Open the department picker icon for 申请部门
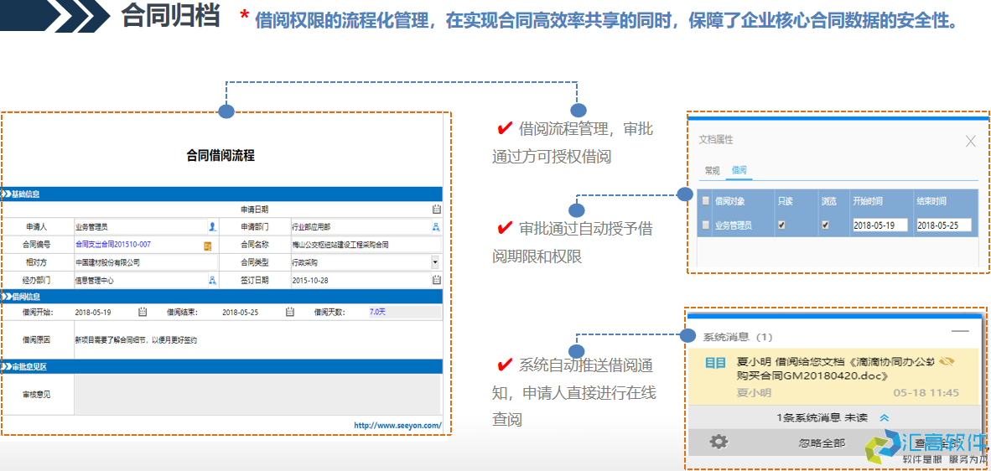This screenshot has width=991, height=471. click(436, 226)
